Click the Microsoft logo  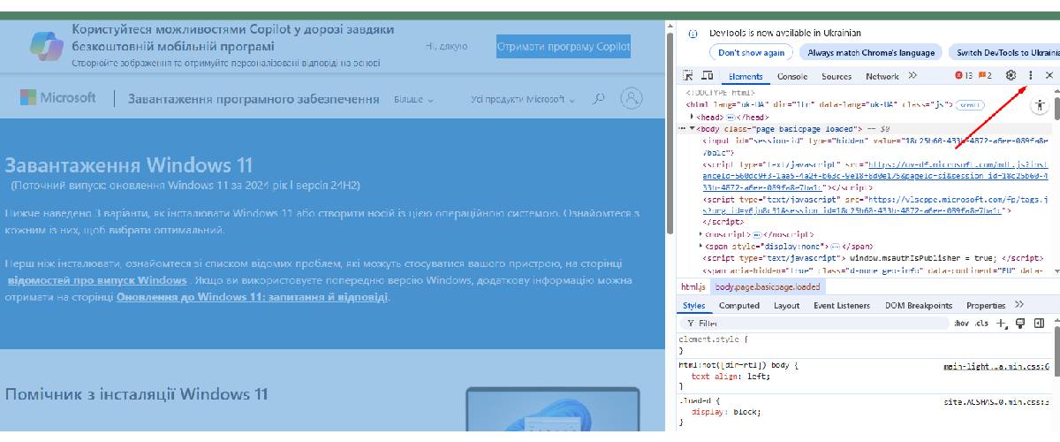click(x=57, y=97)
